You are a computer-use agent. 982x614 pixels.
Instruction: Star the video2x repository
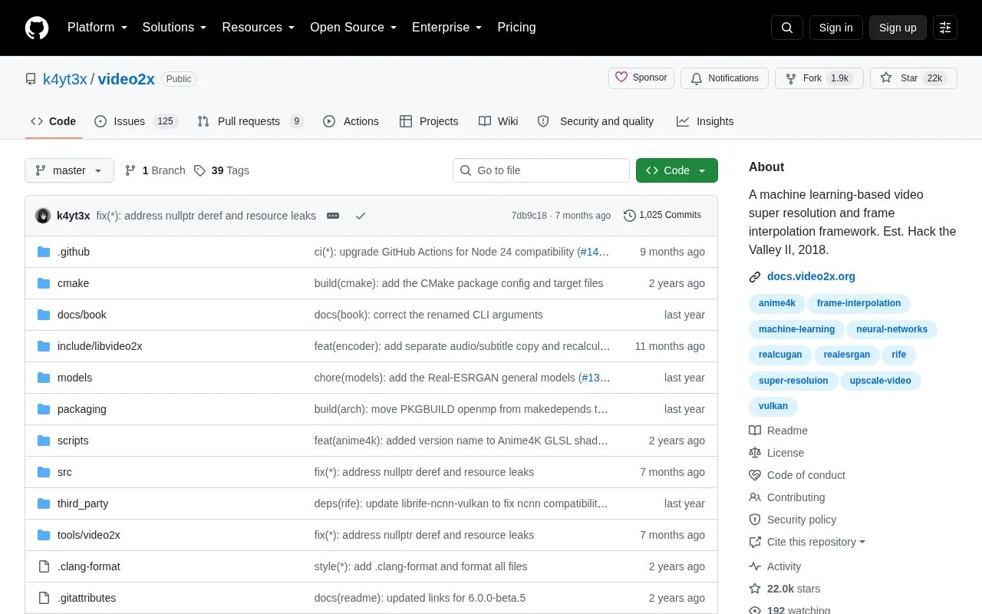pos(914,78)
